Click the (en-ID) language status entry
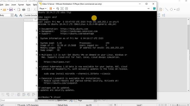Screen dimensions: 190x106 89,105
